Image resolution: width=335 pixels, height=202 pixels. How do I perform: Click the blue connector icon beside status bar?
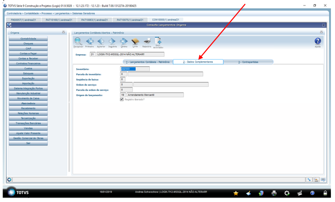coord(309,180)
